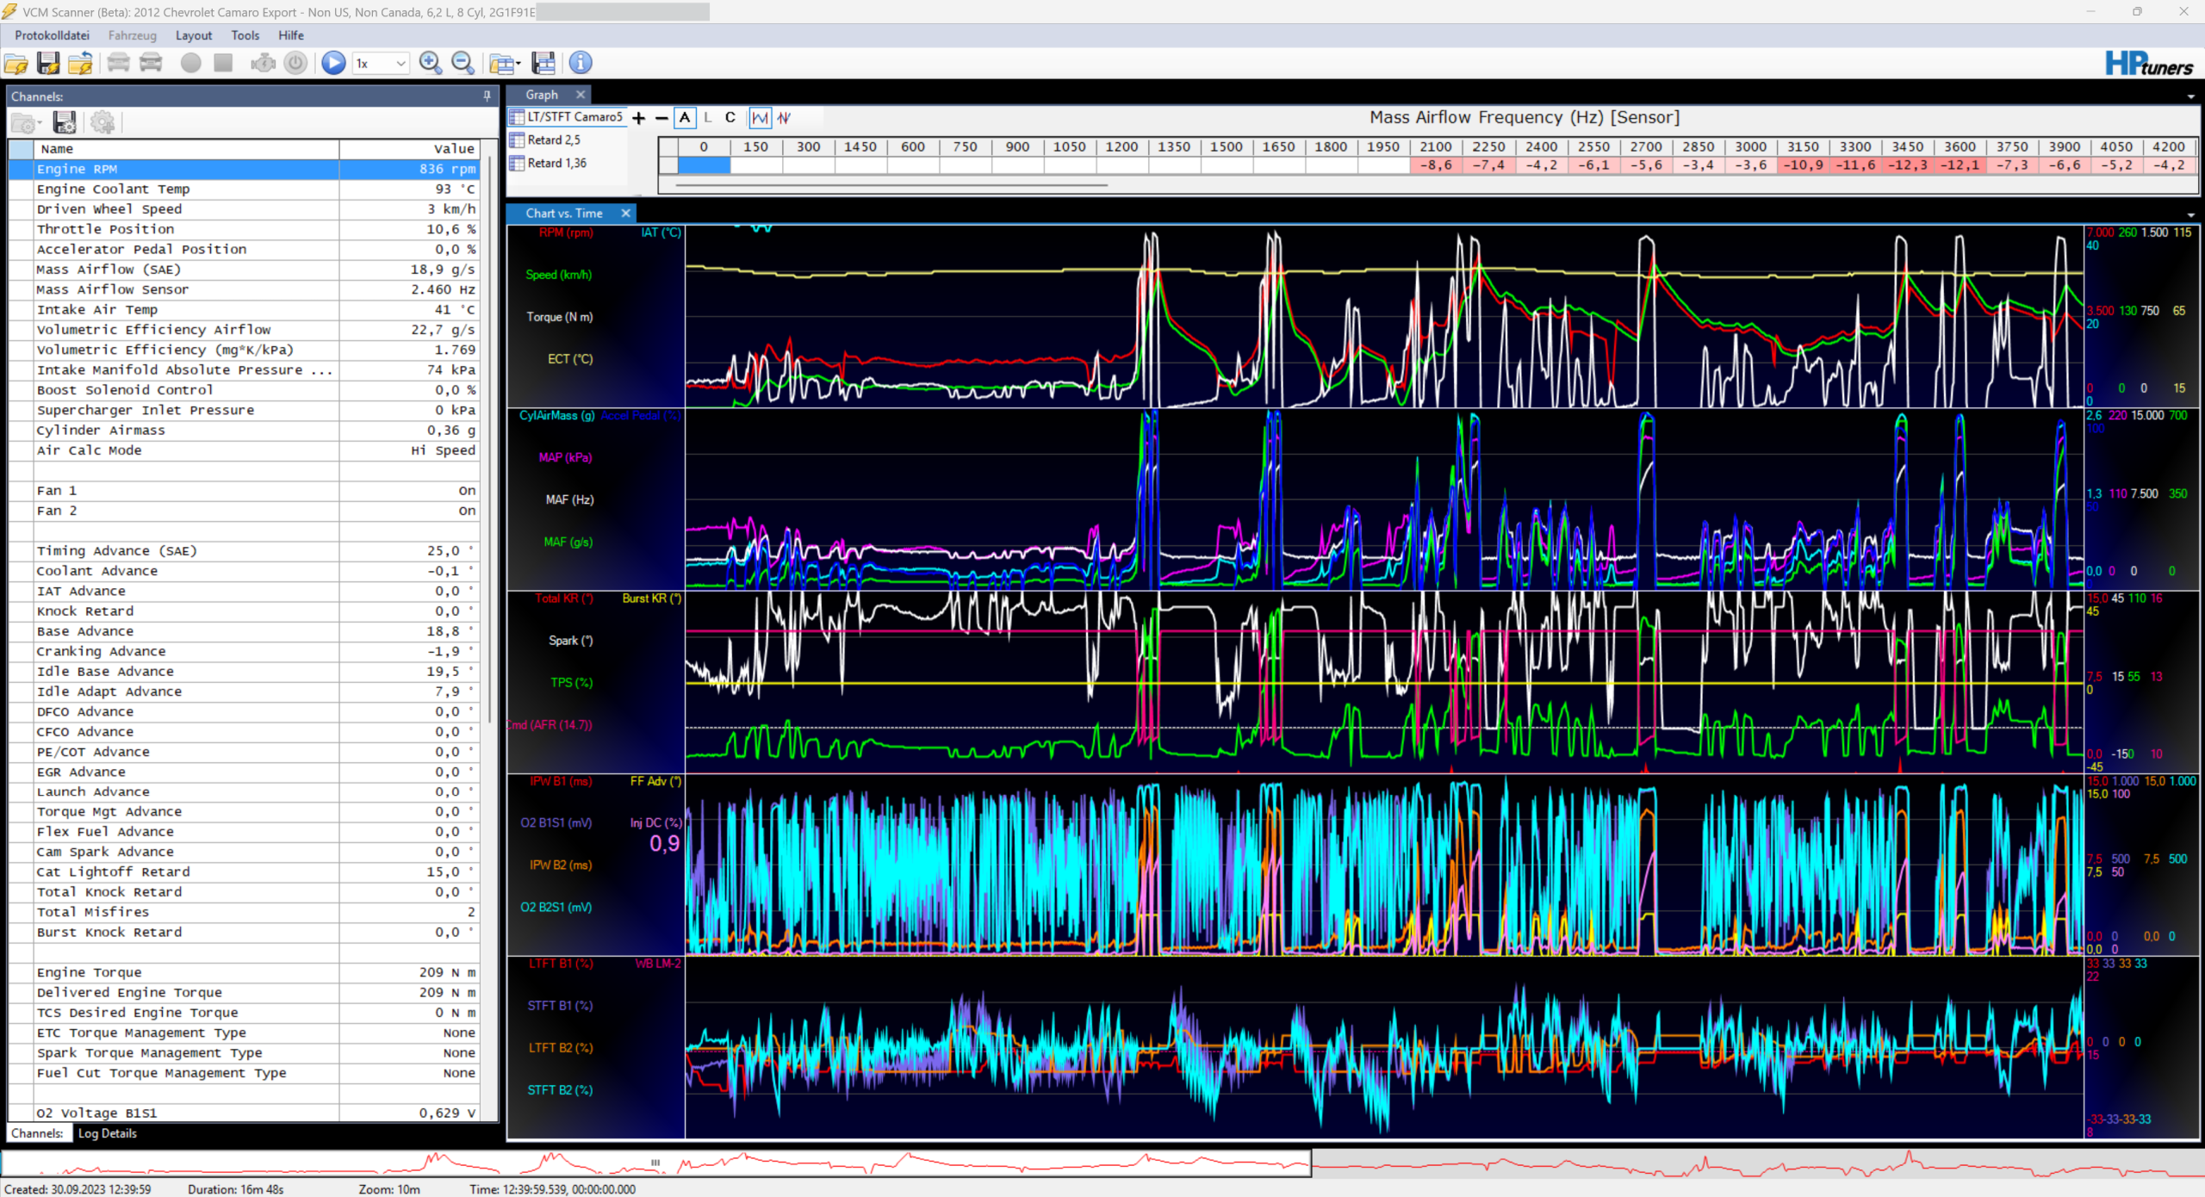Click the STFT B1 (%) legend label
This screenshot has height=1197, width=2205.
click(560, 1006)
